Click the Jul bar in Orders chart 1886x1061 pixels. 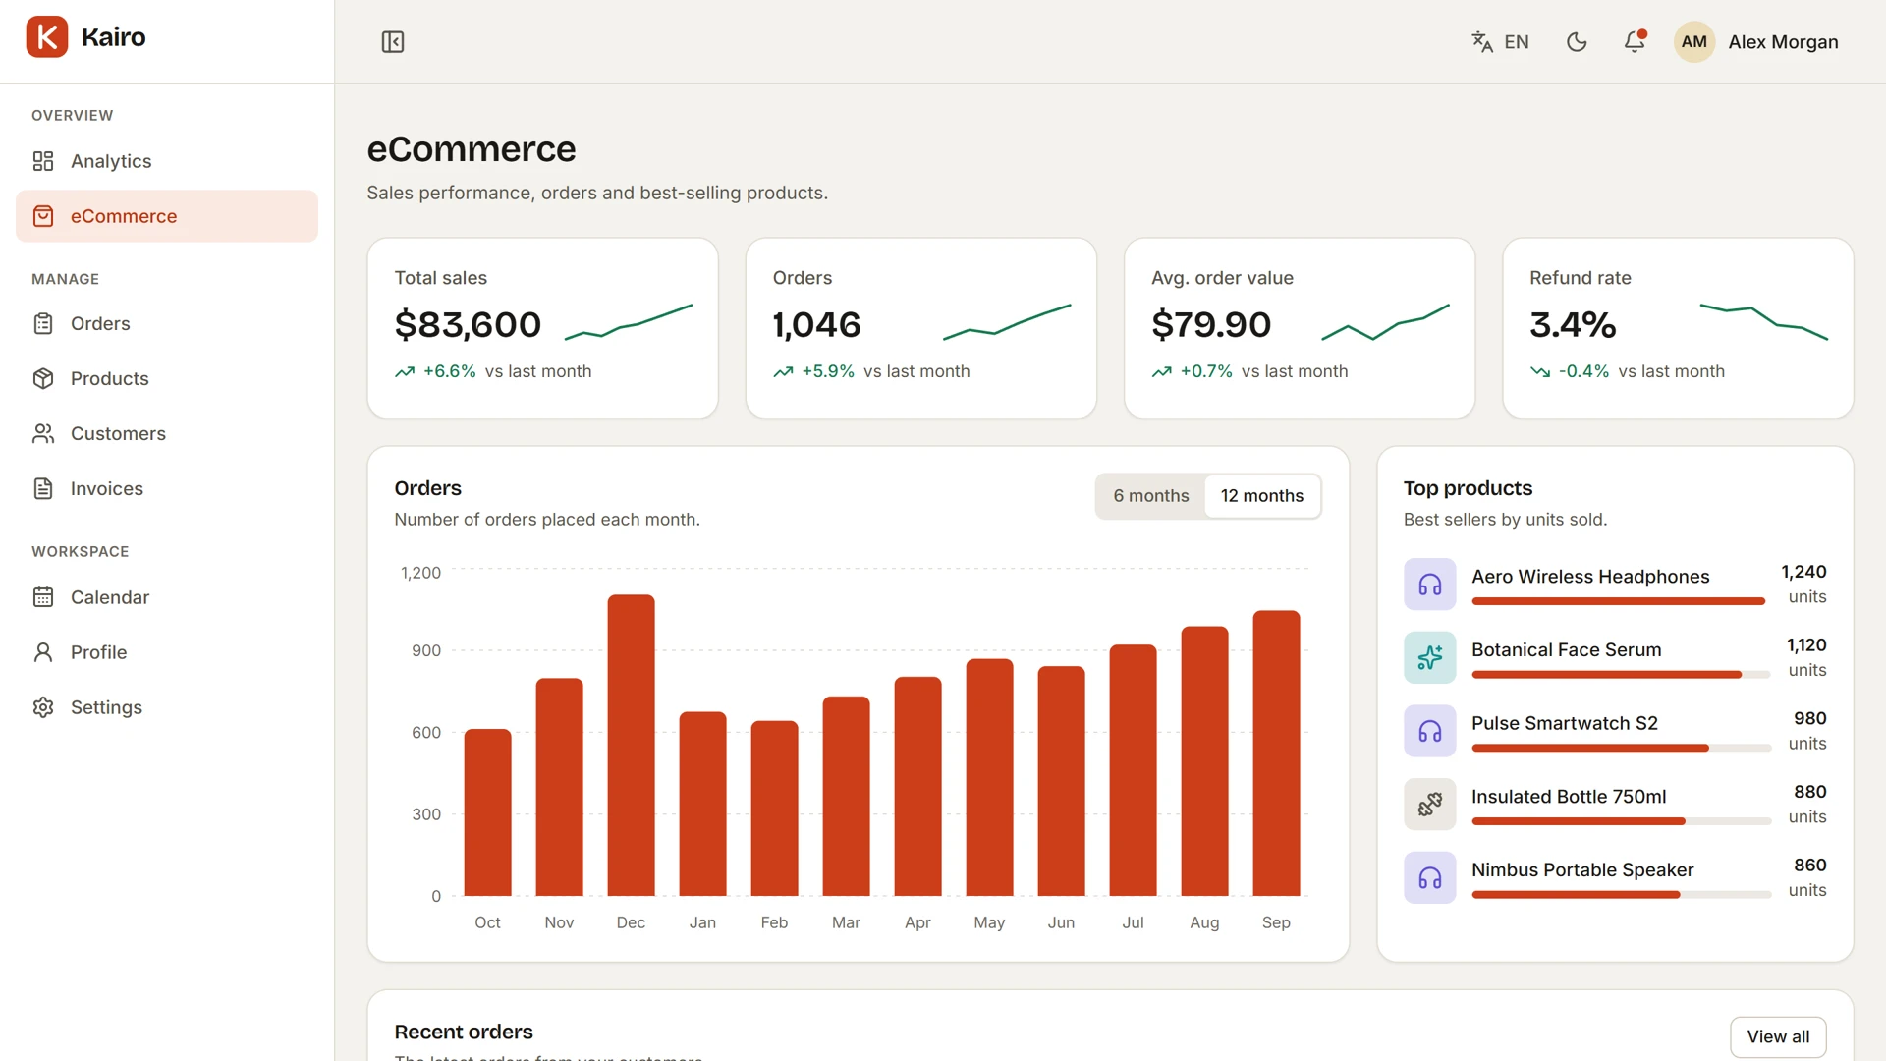tap(1133, 770)
